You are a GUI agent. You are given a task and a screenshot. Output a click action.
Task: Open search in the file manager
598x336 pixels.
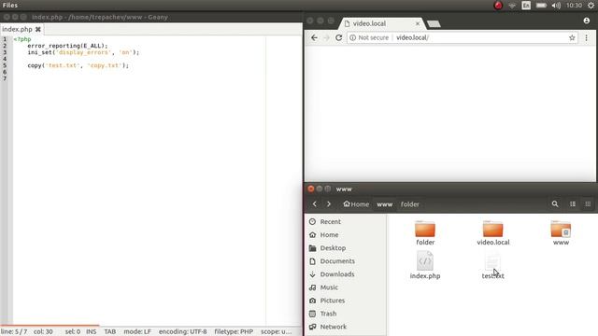coord(555,204)
